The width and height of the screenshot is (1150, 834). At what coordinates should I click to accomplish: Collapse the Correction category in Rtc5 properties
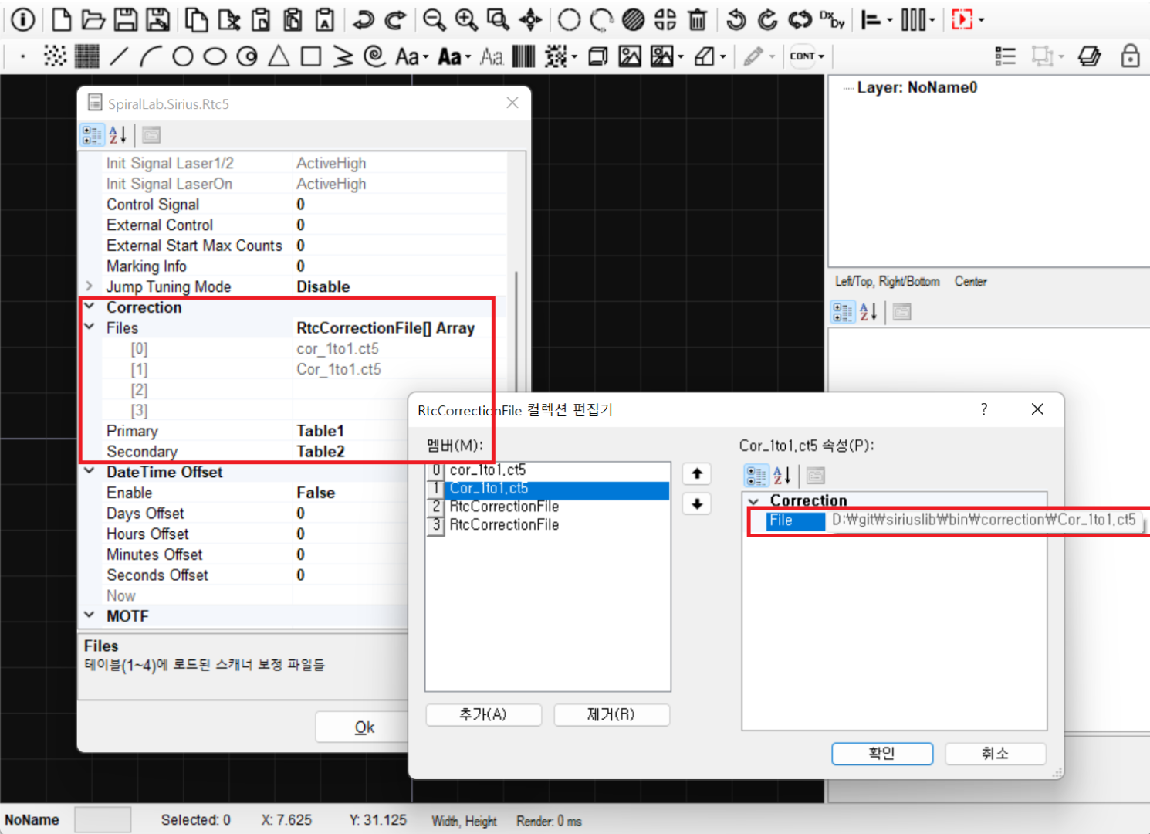tap(90, 307)
